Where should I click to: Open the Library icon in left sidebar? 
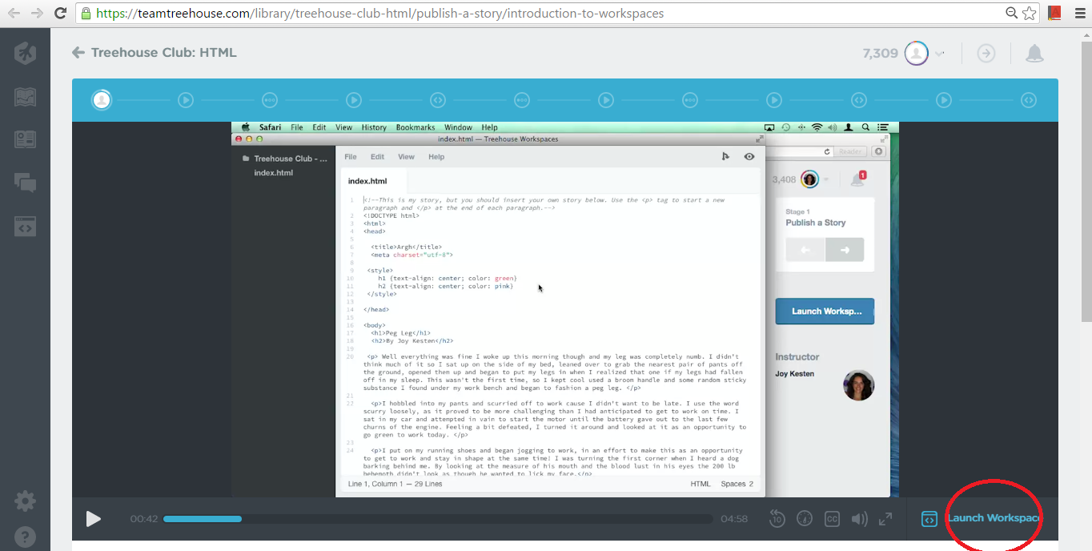pyautogui.click(x=25, y=139)
